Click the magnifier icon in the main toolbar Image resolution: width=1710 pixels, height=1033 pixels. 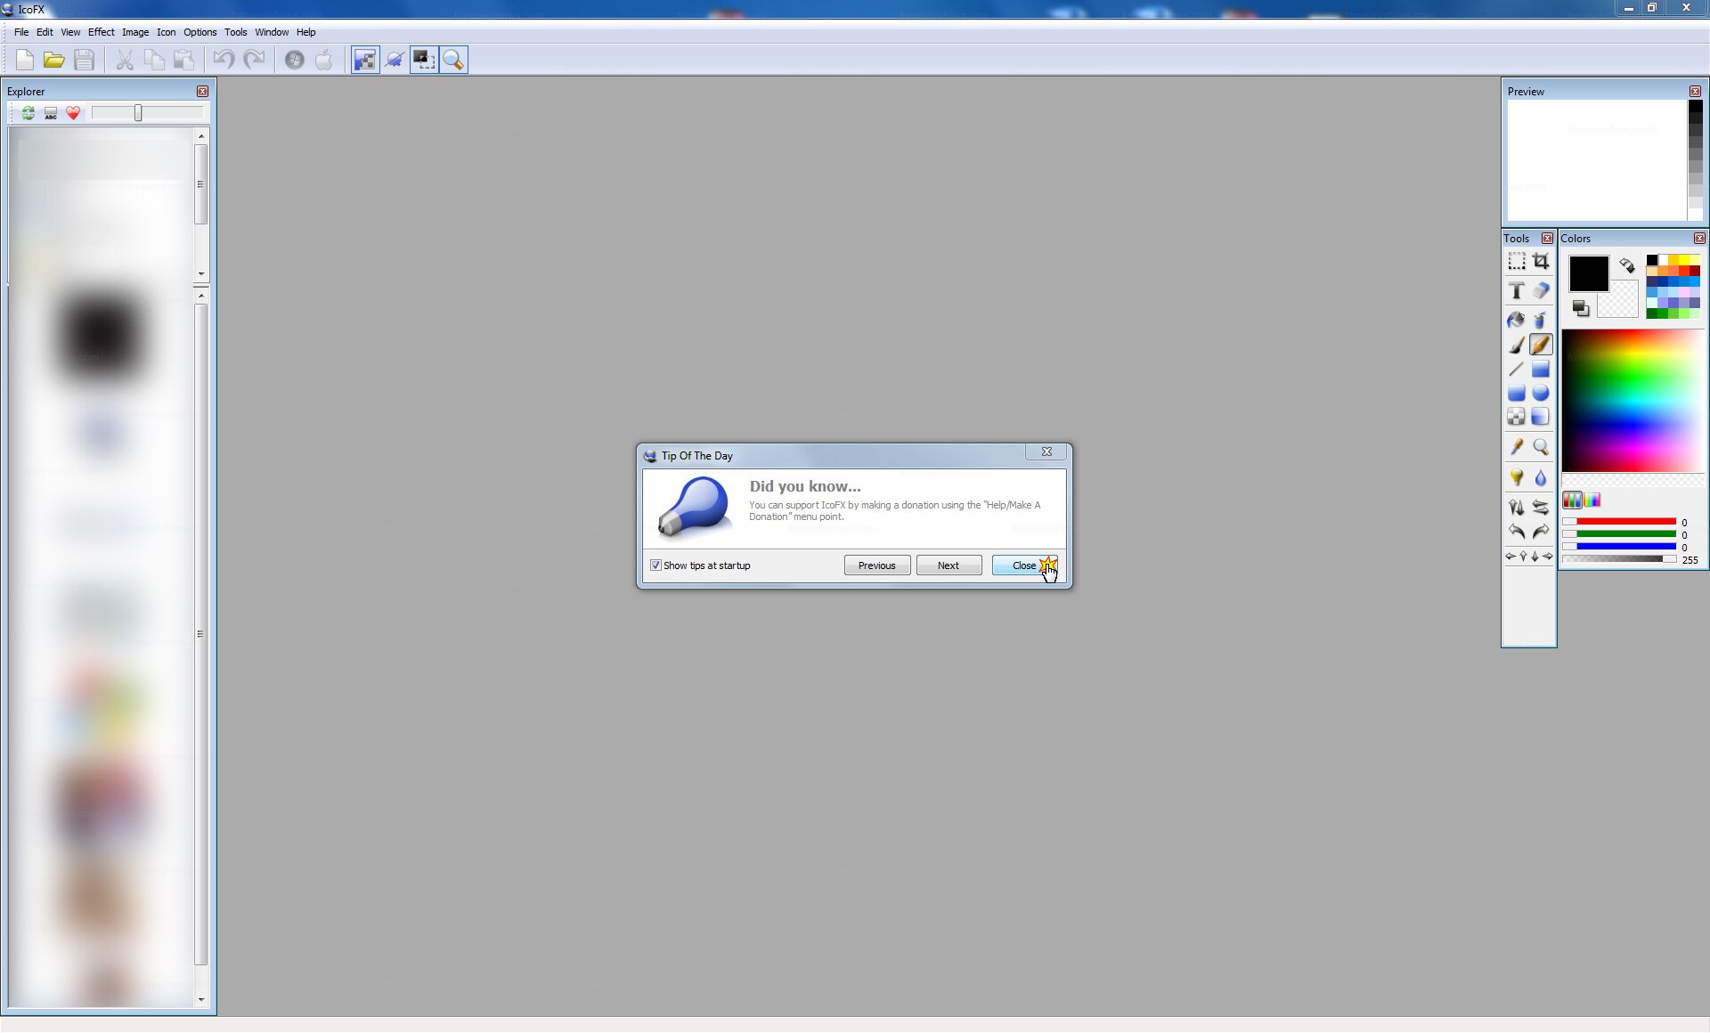click(x=453, y=60)
